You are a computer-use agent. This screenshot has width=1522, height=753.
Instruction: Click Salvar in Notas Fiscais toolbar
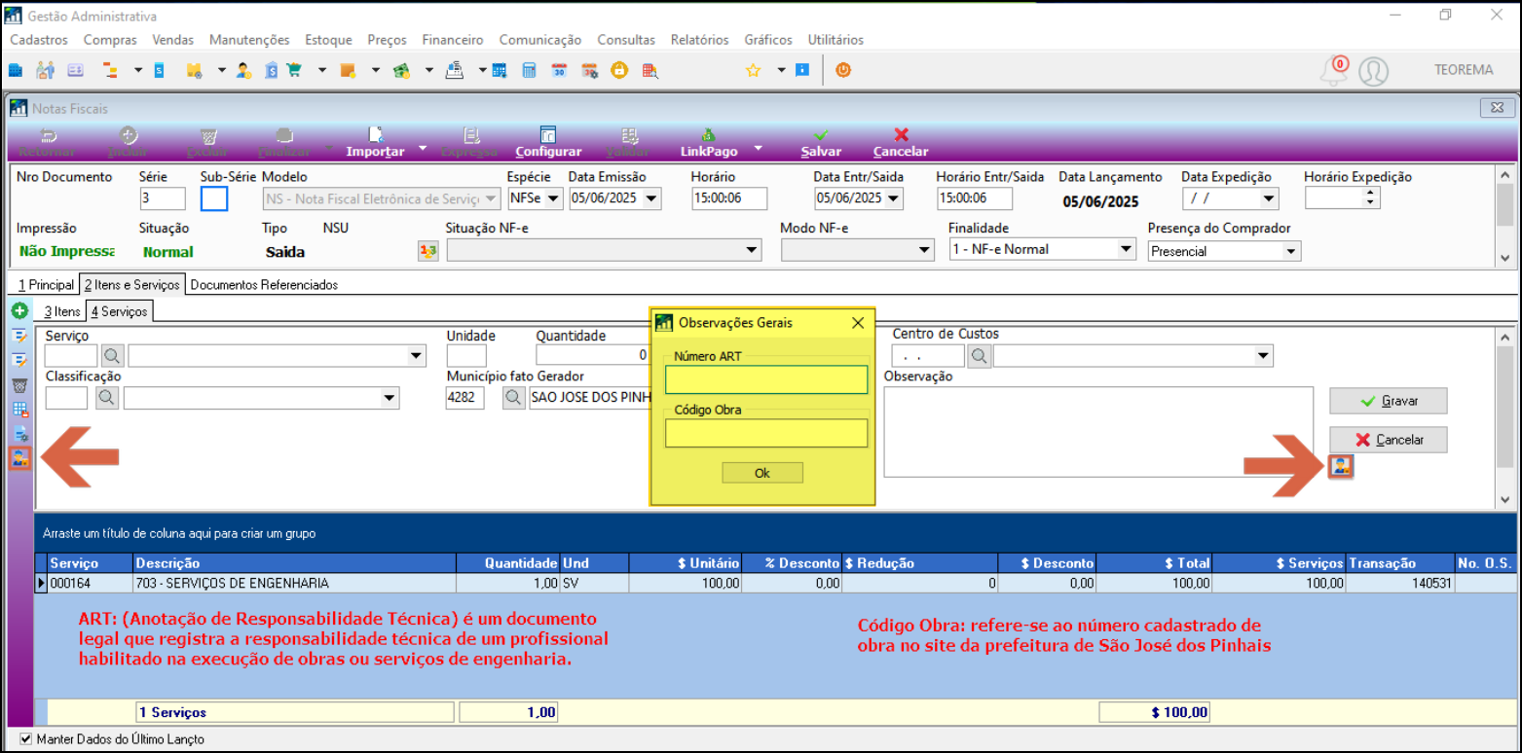821,142
